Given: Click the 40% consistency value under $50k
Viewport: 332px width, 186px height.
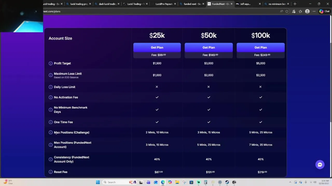Looking at the screenshot, I should click(209, 159).
